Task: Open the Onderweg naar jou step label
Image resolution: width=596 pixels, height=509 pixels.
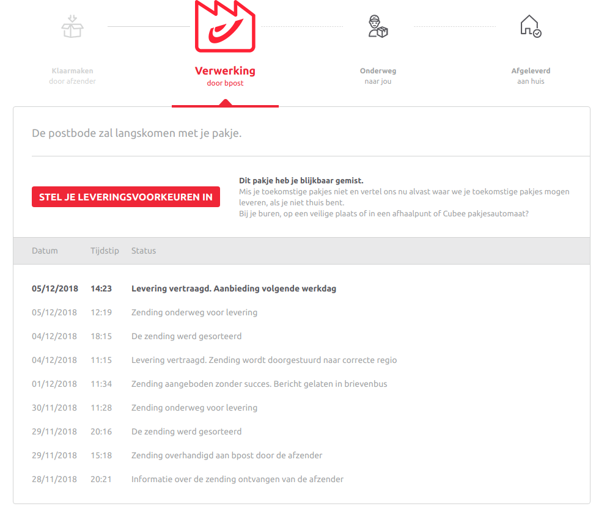Action: pyautogui.click(x=378, y=76)
